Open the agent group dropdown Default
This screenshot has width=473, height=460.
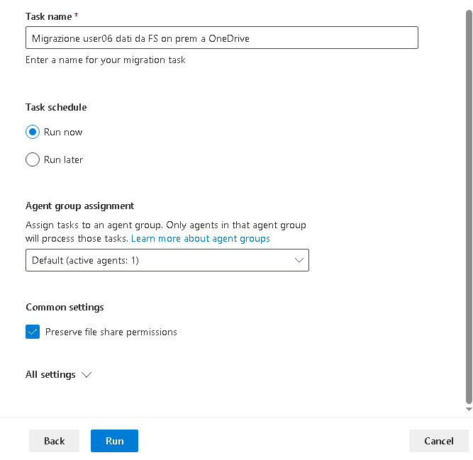167,260
